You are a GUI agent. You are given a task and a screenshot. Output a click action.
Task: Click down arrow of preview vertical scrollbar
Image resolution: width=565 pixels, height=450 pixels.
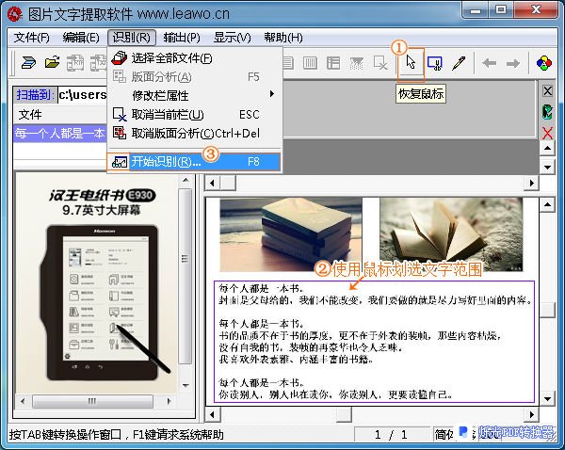[x=186, y=385]
